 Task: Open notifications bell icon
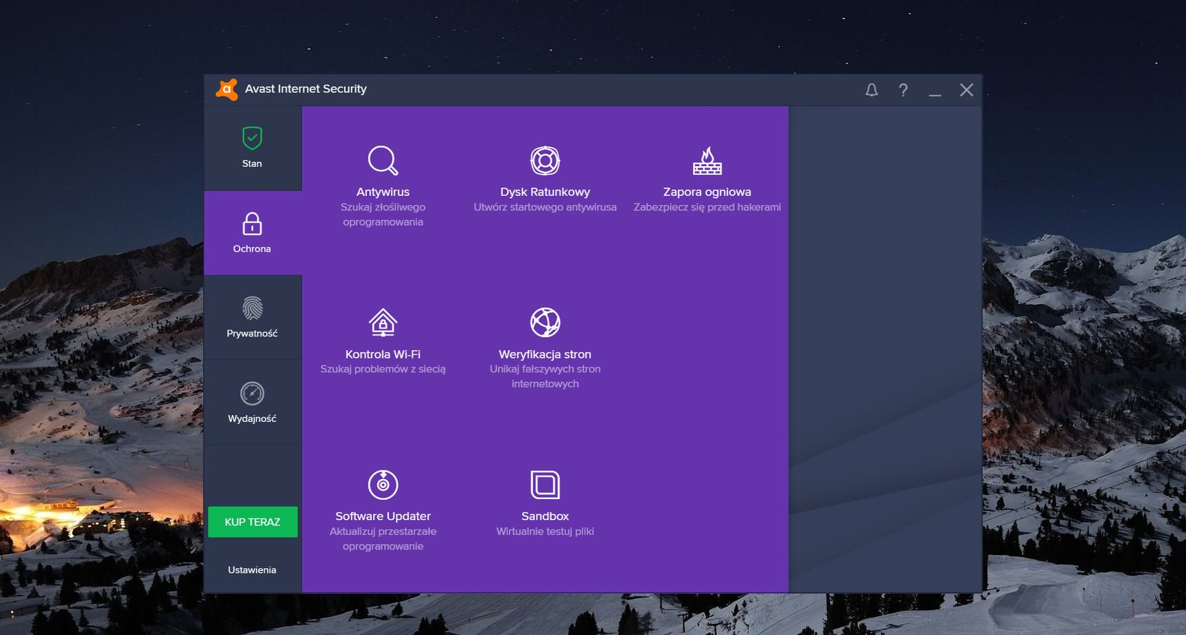pos(872,90)
